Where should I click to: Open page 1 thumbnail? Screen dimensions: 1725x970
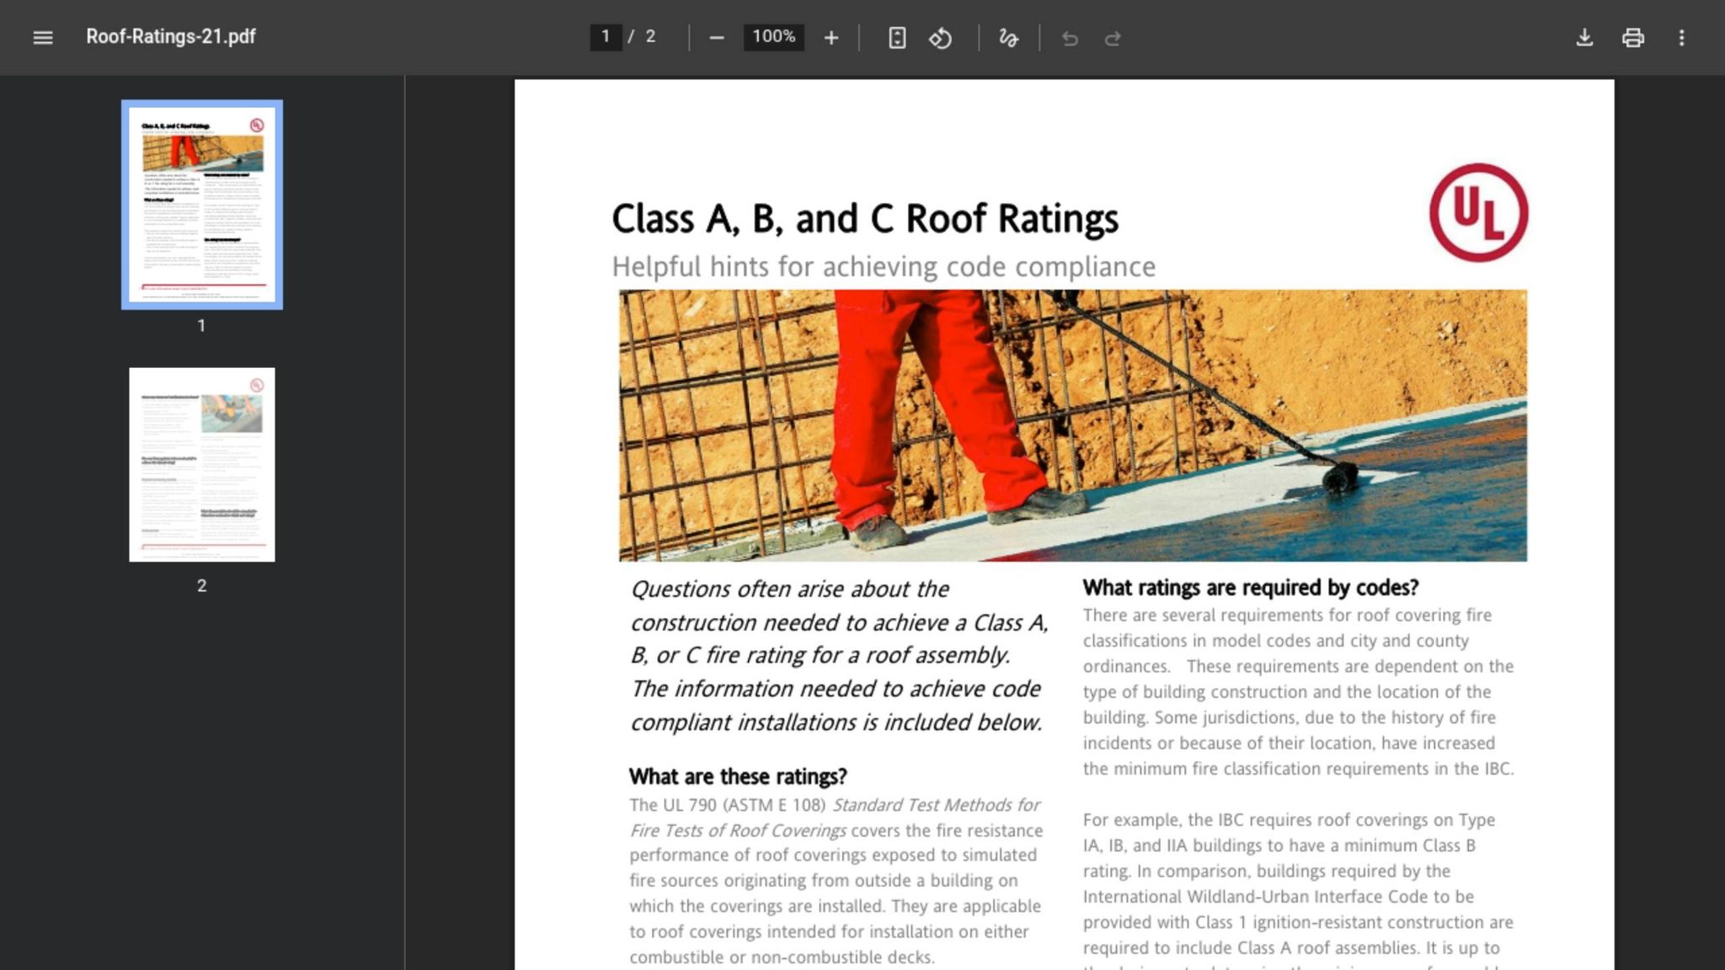(202, 205)
